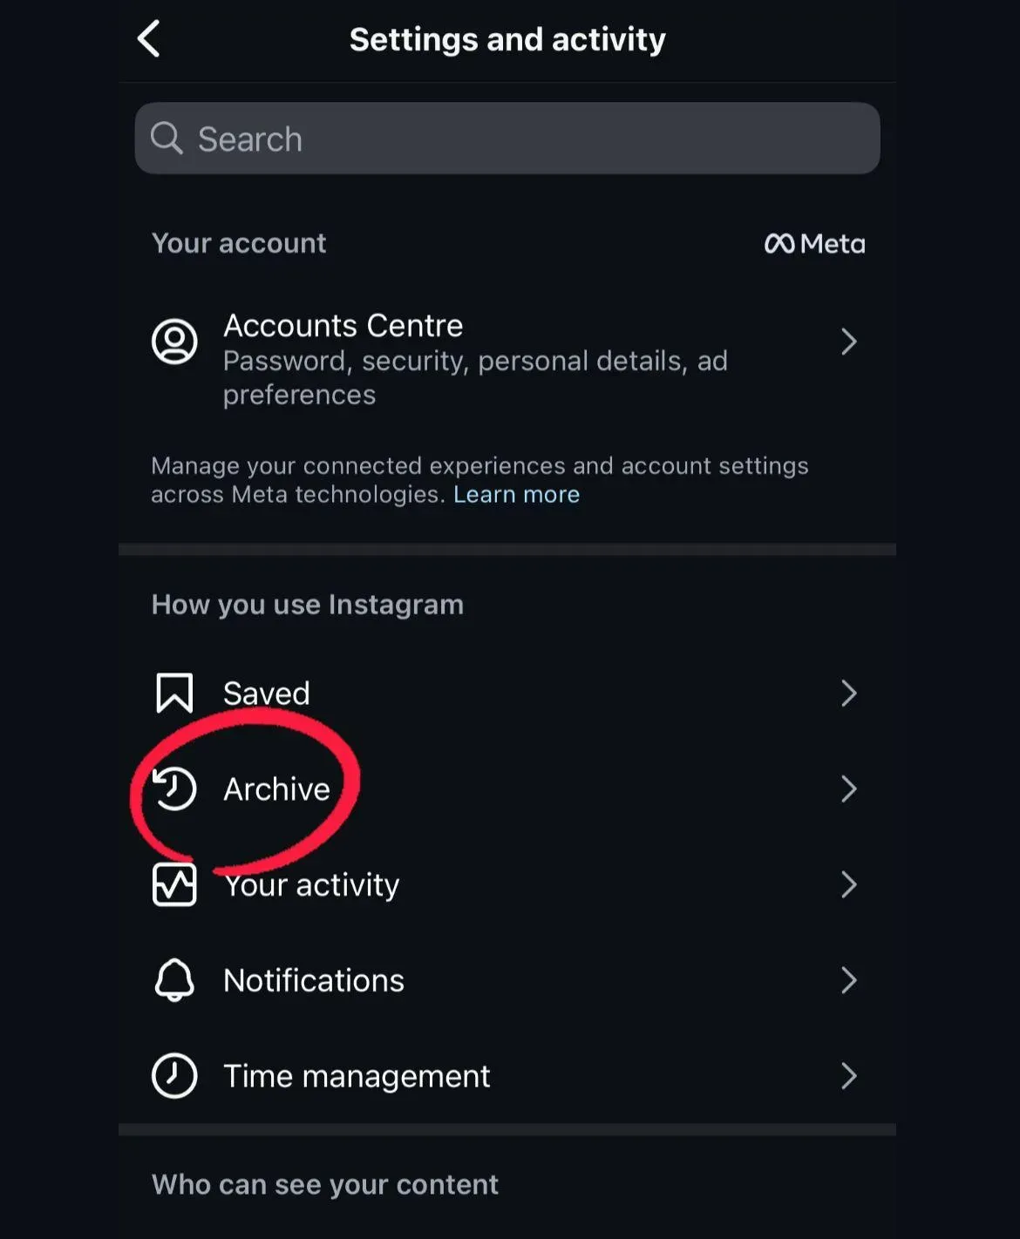Open the Accounts Centre entry
The height and width of the screenshot is (1239, 1020).
click(x=343, y=326)
